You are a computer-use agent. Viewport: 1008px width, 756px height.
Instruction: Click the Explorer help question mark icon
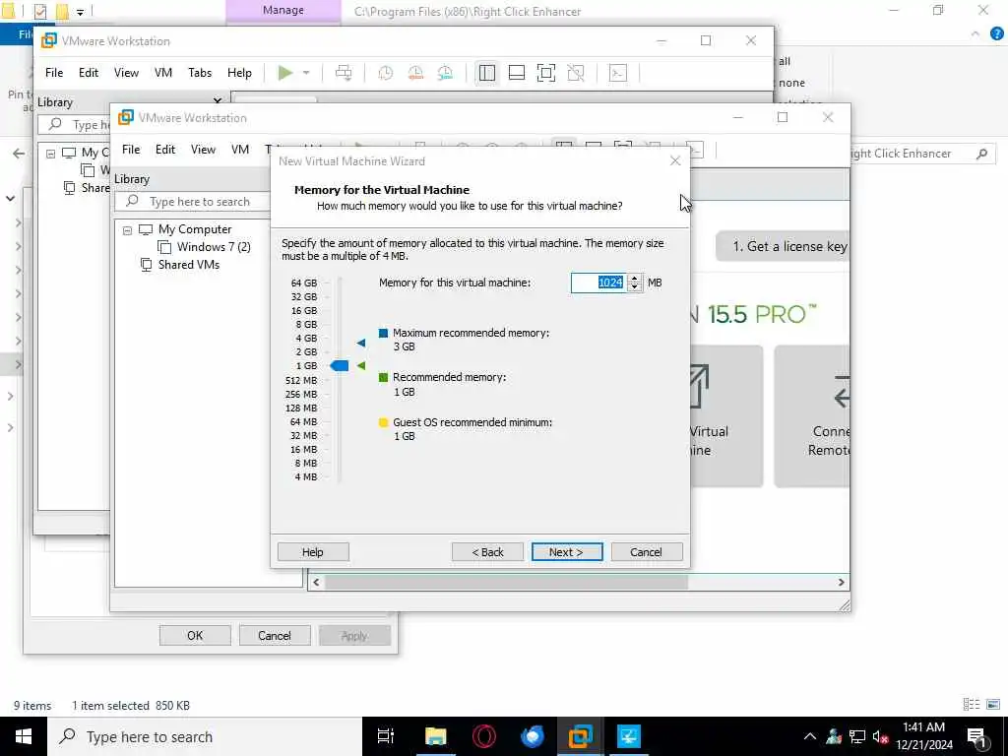pos(996,34)
